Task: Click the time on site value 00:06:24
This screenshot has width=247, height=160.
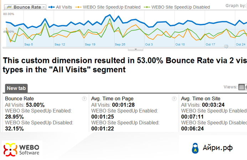Action: [x=192, y=129]
